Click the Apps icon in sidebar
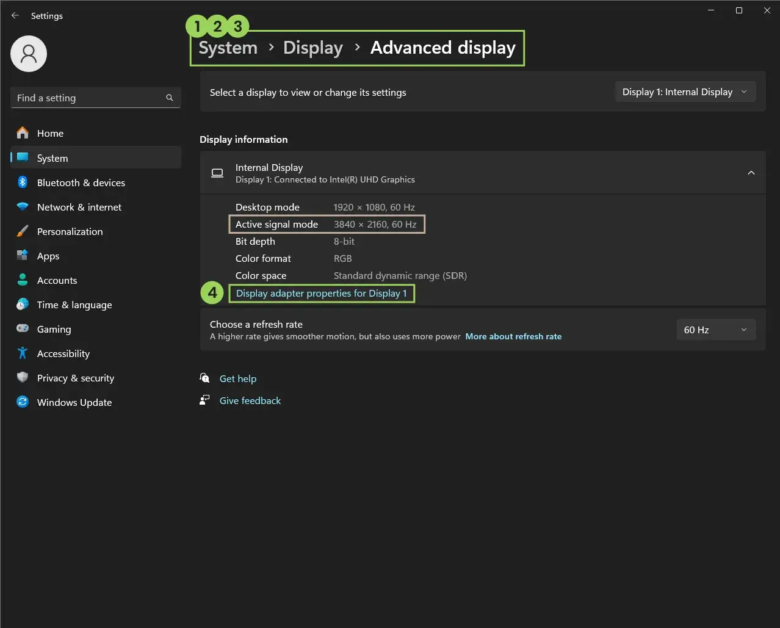The image size is (780, 628). coord(23,256)
